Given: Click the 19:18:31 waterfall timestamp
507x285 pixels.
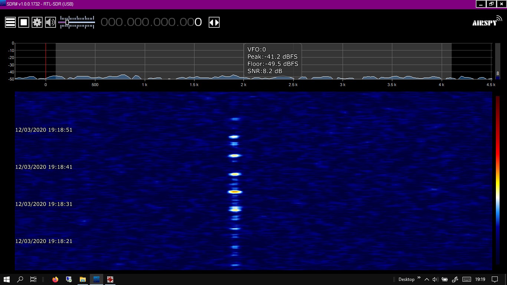Looking at the screenshot, I should (x=44, y=204).
